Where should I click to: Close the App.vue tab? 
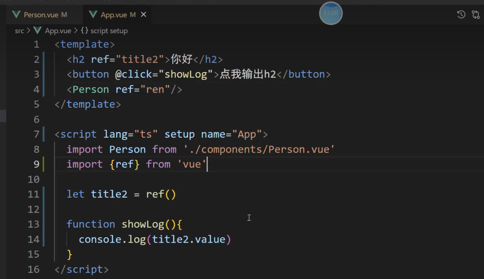coord(144,15)
